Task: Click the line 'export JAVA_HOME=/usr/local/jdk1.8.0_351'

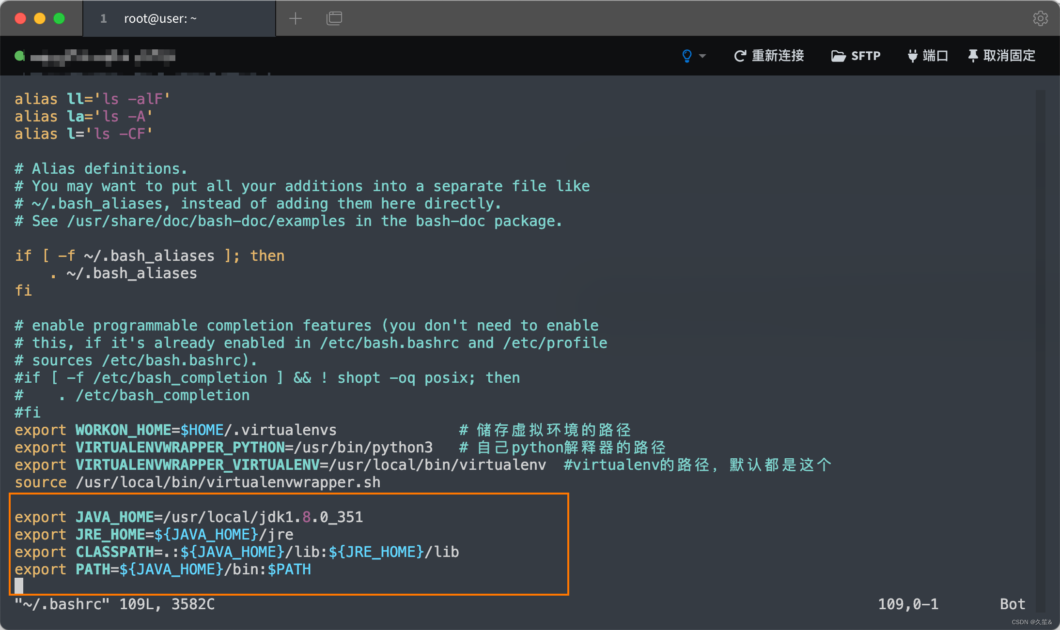Action: [x=189, y=517]
